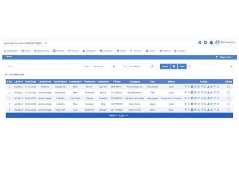Click the round plus button beside Search

pos(174,66)
